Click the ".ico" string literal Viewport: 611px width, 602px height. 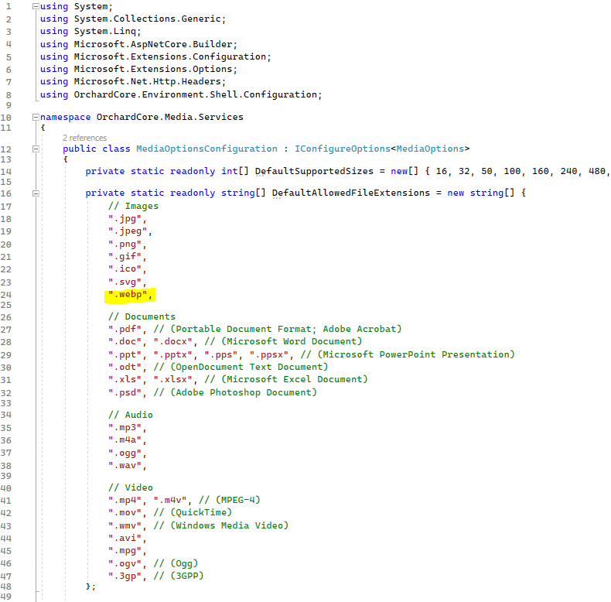click(x=125, y=269)
